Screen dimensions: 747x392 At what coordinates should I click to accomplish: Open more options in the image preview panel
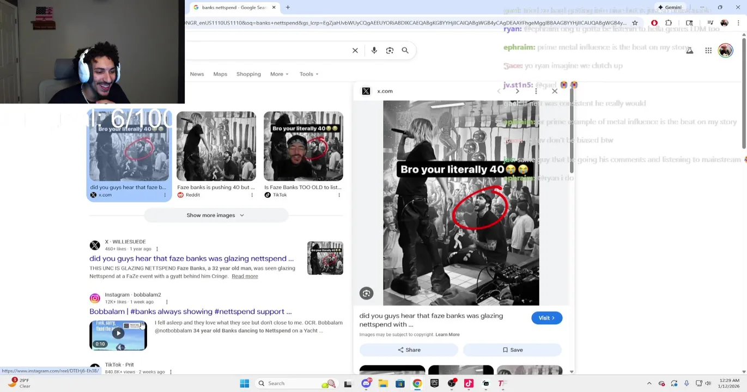point(536,91)
